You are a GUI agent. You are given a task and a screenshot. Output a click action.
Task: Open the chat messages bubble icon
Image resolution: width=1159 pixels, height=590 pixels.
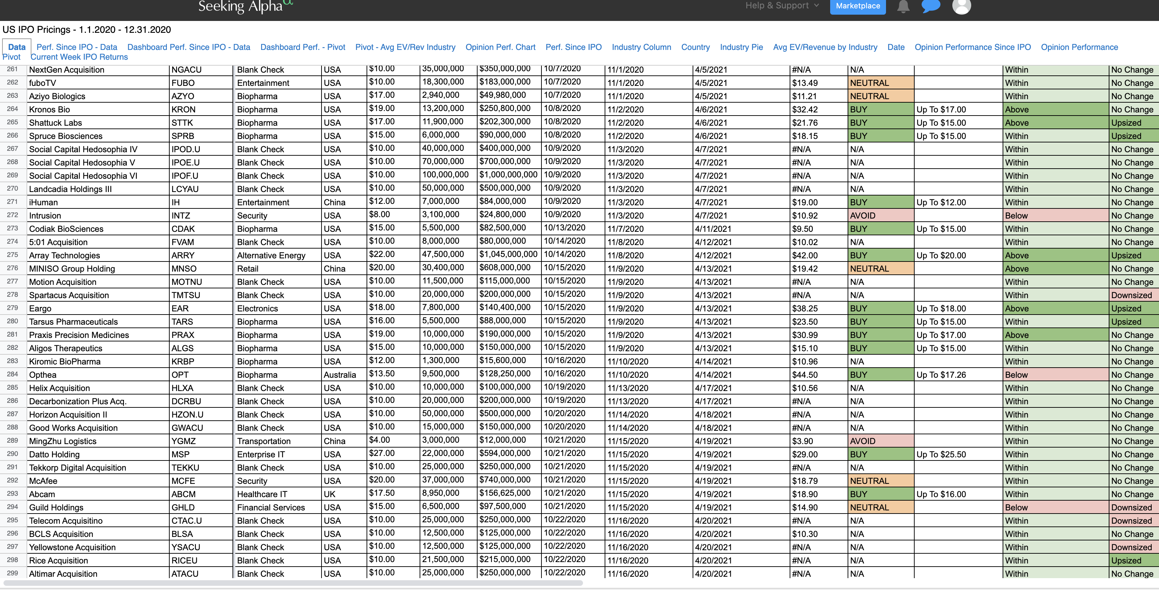tap(930, 6)
